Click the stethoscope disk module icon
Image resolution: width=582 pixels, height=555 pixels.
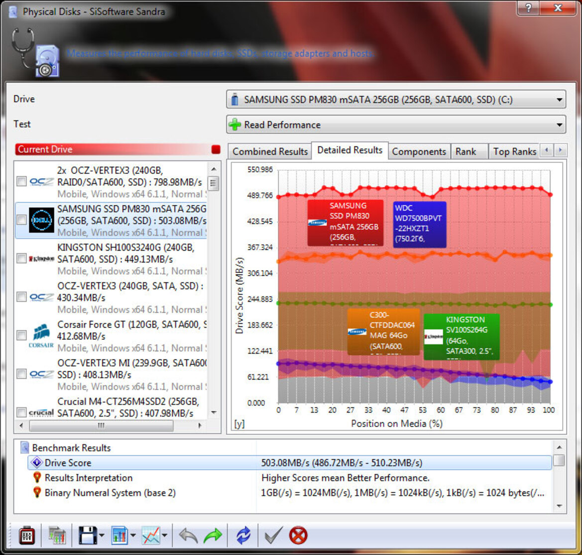pos(35,52)
